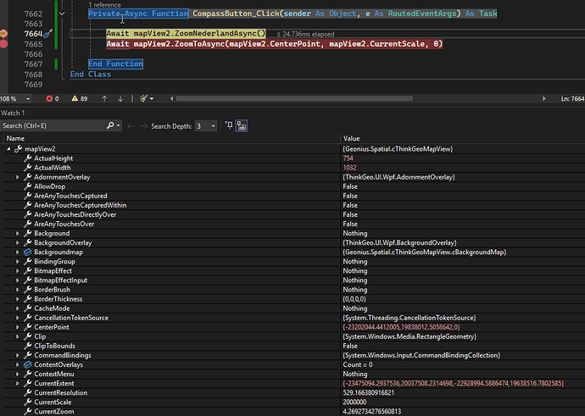Expand the BackgroundOverlay property

[x=17, y=242]
